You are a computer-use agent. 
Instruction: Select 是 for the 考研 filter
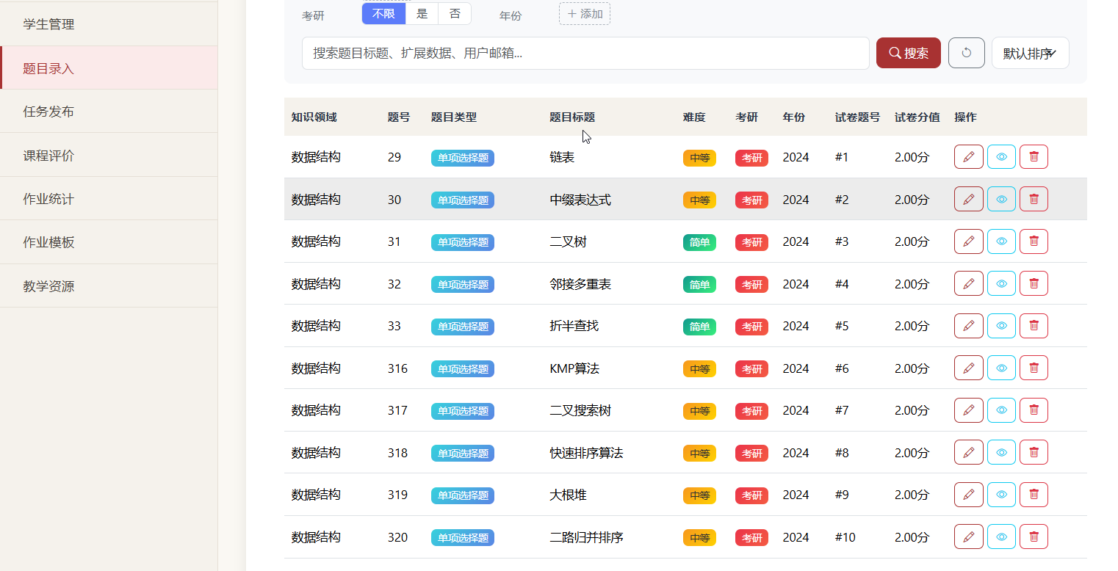tap(422, 13)
